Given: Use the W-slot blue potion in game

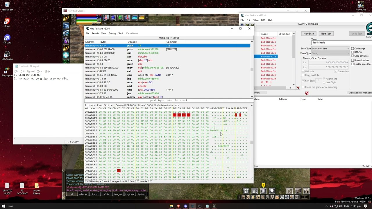Looking at the screenshot, I should (113, 18).
